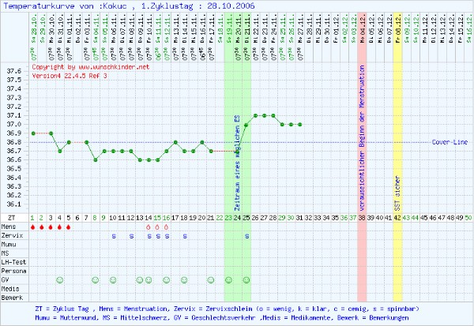
Task: Click the temperature point on cycle day 1
Action: pyautogui.click(x=33, y=133)
